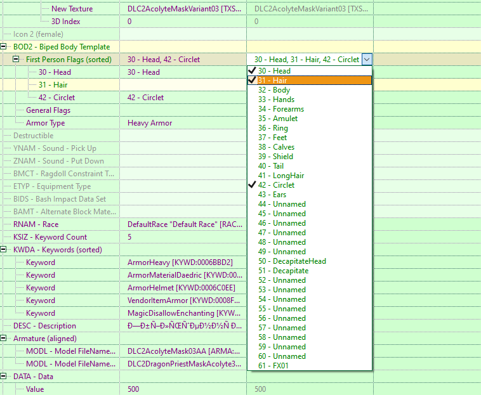The width and height of the screenshot is (481, 395).
Task: Check 47 - Unnamed flag
Action: point(310,232)
